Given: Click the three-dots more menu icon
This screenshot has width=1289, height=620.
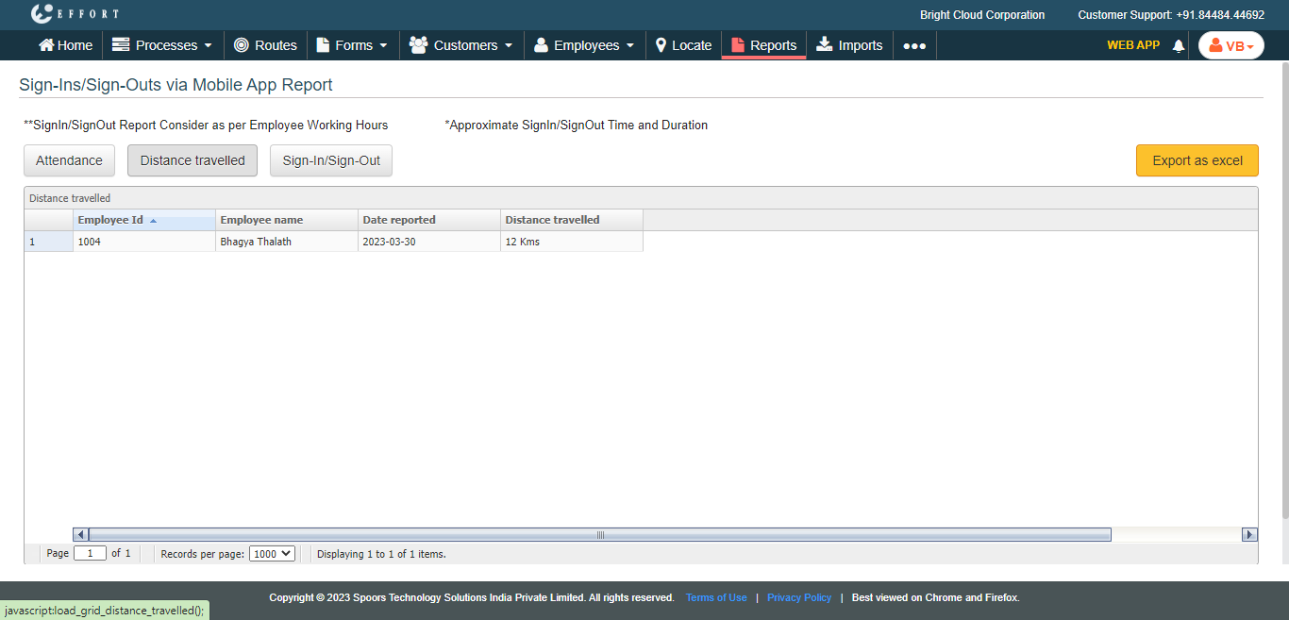Looking at the screenshot, I should [913, 45].
